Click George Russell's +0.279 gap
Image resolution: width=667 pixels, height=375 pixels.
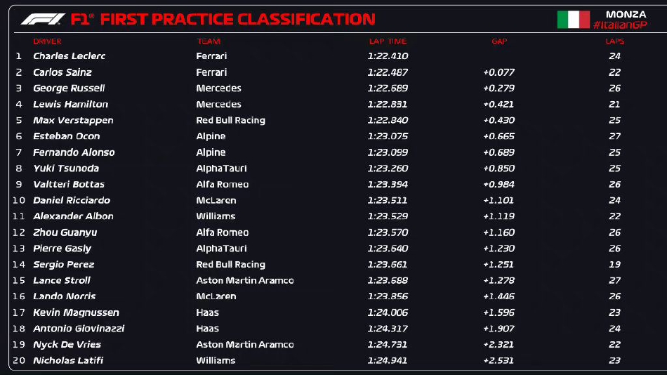tap(498, 88)
